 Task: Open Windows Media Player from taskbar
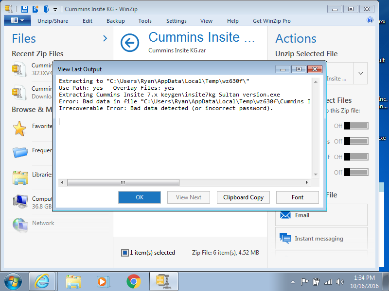[103, 282]
